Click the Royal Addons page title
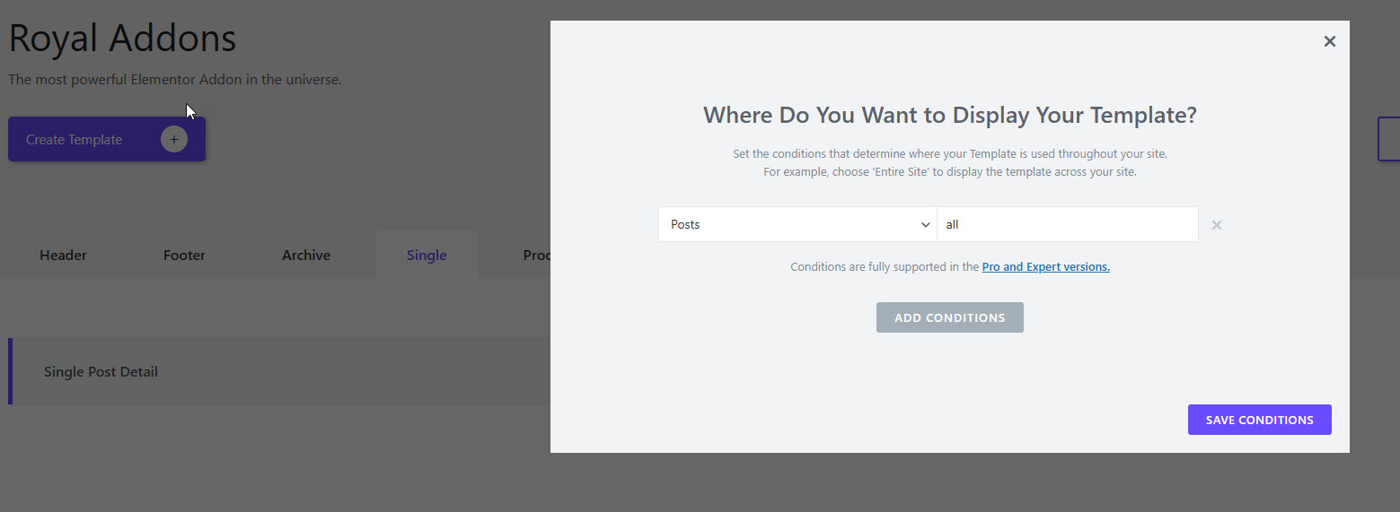The width and height of the screenshot is (1400, 512). pos(122,39)
